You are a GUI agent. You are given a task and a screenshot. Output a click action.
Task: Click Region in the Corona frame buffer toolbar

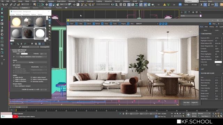coord(122,24)
